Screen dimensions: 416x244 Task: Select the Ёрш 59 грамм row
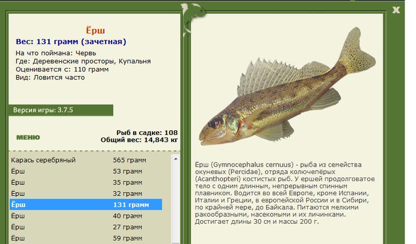86,238
